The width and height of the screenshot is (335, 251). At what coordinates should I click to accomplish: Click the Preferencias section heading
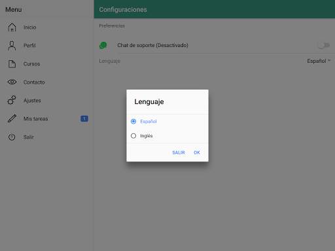coord(112,25)
